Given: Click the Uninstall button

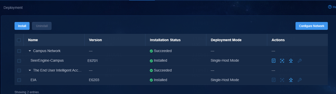Looking at the screenshot, I should click(42, 26).
